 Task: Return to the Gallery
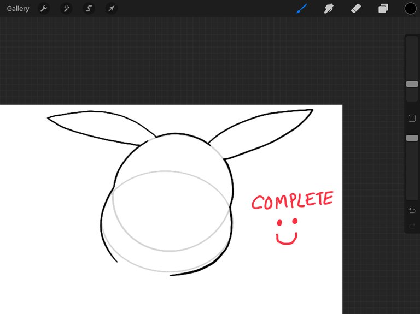tap(18, 9)
